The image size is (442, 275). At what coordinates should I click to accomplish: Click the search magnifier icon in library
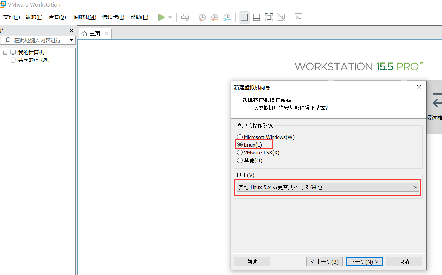pos(8,40)
